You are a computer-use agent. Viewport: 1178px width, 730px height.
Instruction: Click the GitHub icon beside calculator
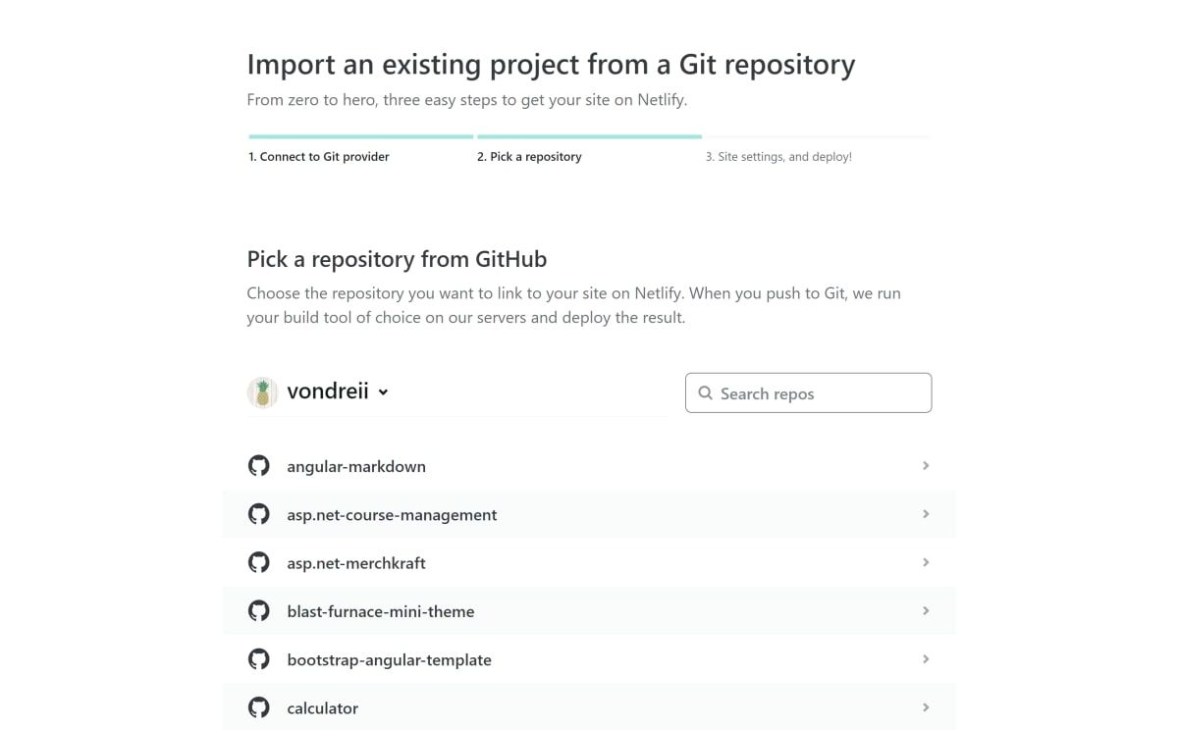(x=259, y=707)
